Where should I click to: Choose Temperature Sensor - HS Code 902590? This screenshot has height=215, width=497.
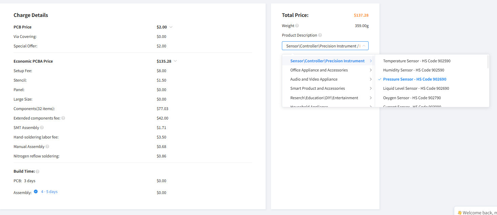(417, 61)
